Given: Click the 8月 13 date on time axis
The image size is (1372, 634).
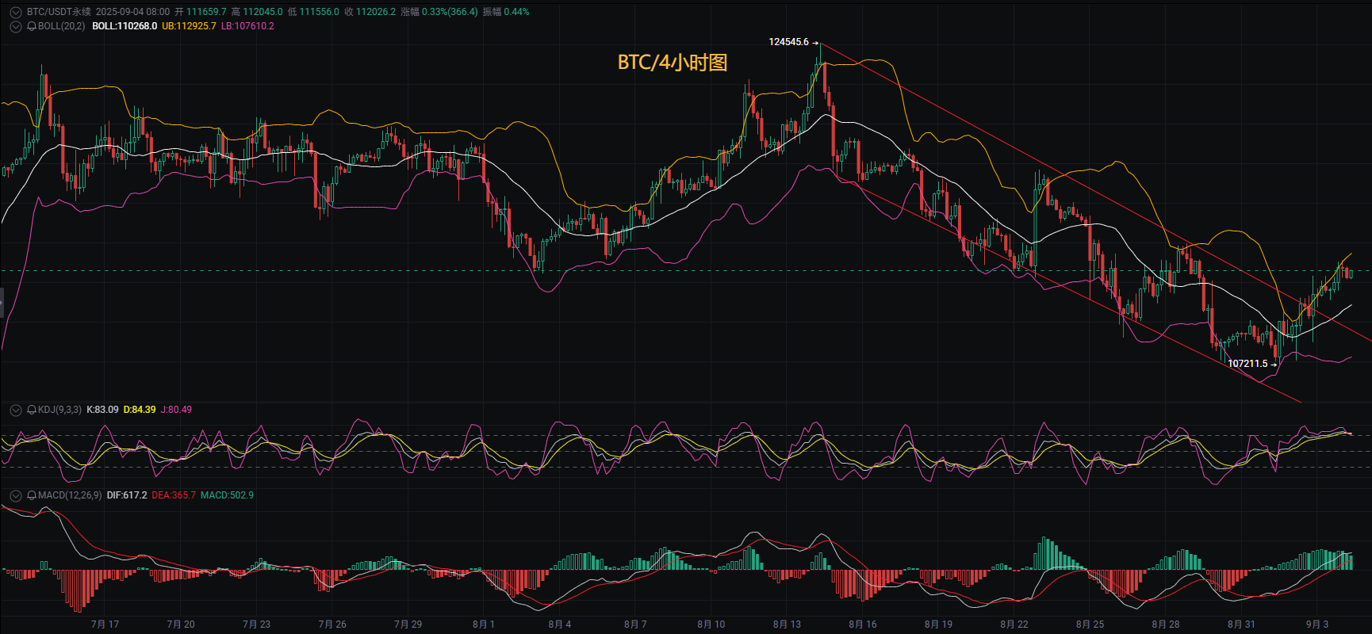Looking at the screenshot, I should click(x=787, y=624).
